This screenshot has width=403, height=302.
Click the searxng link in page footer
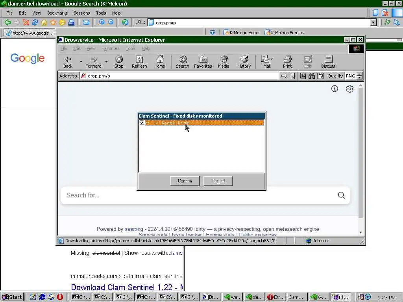coord(134,229)
